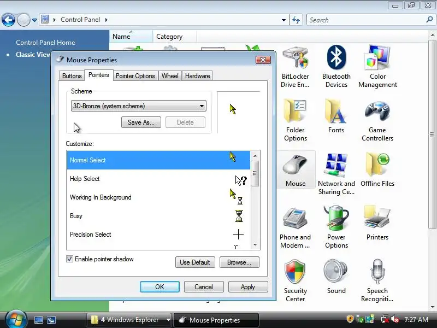The height and width of the screenshot is (328, 437).
Task: Open the Windows Start orb
Action: [16, 319]
